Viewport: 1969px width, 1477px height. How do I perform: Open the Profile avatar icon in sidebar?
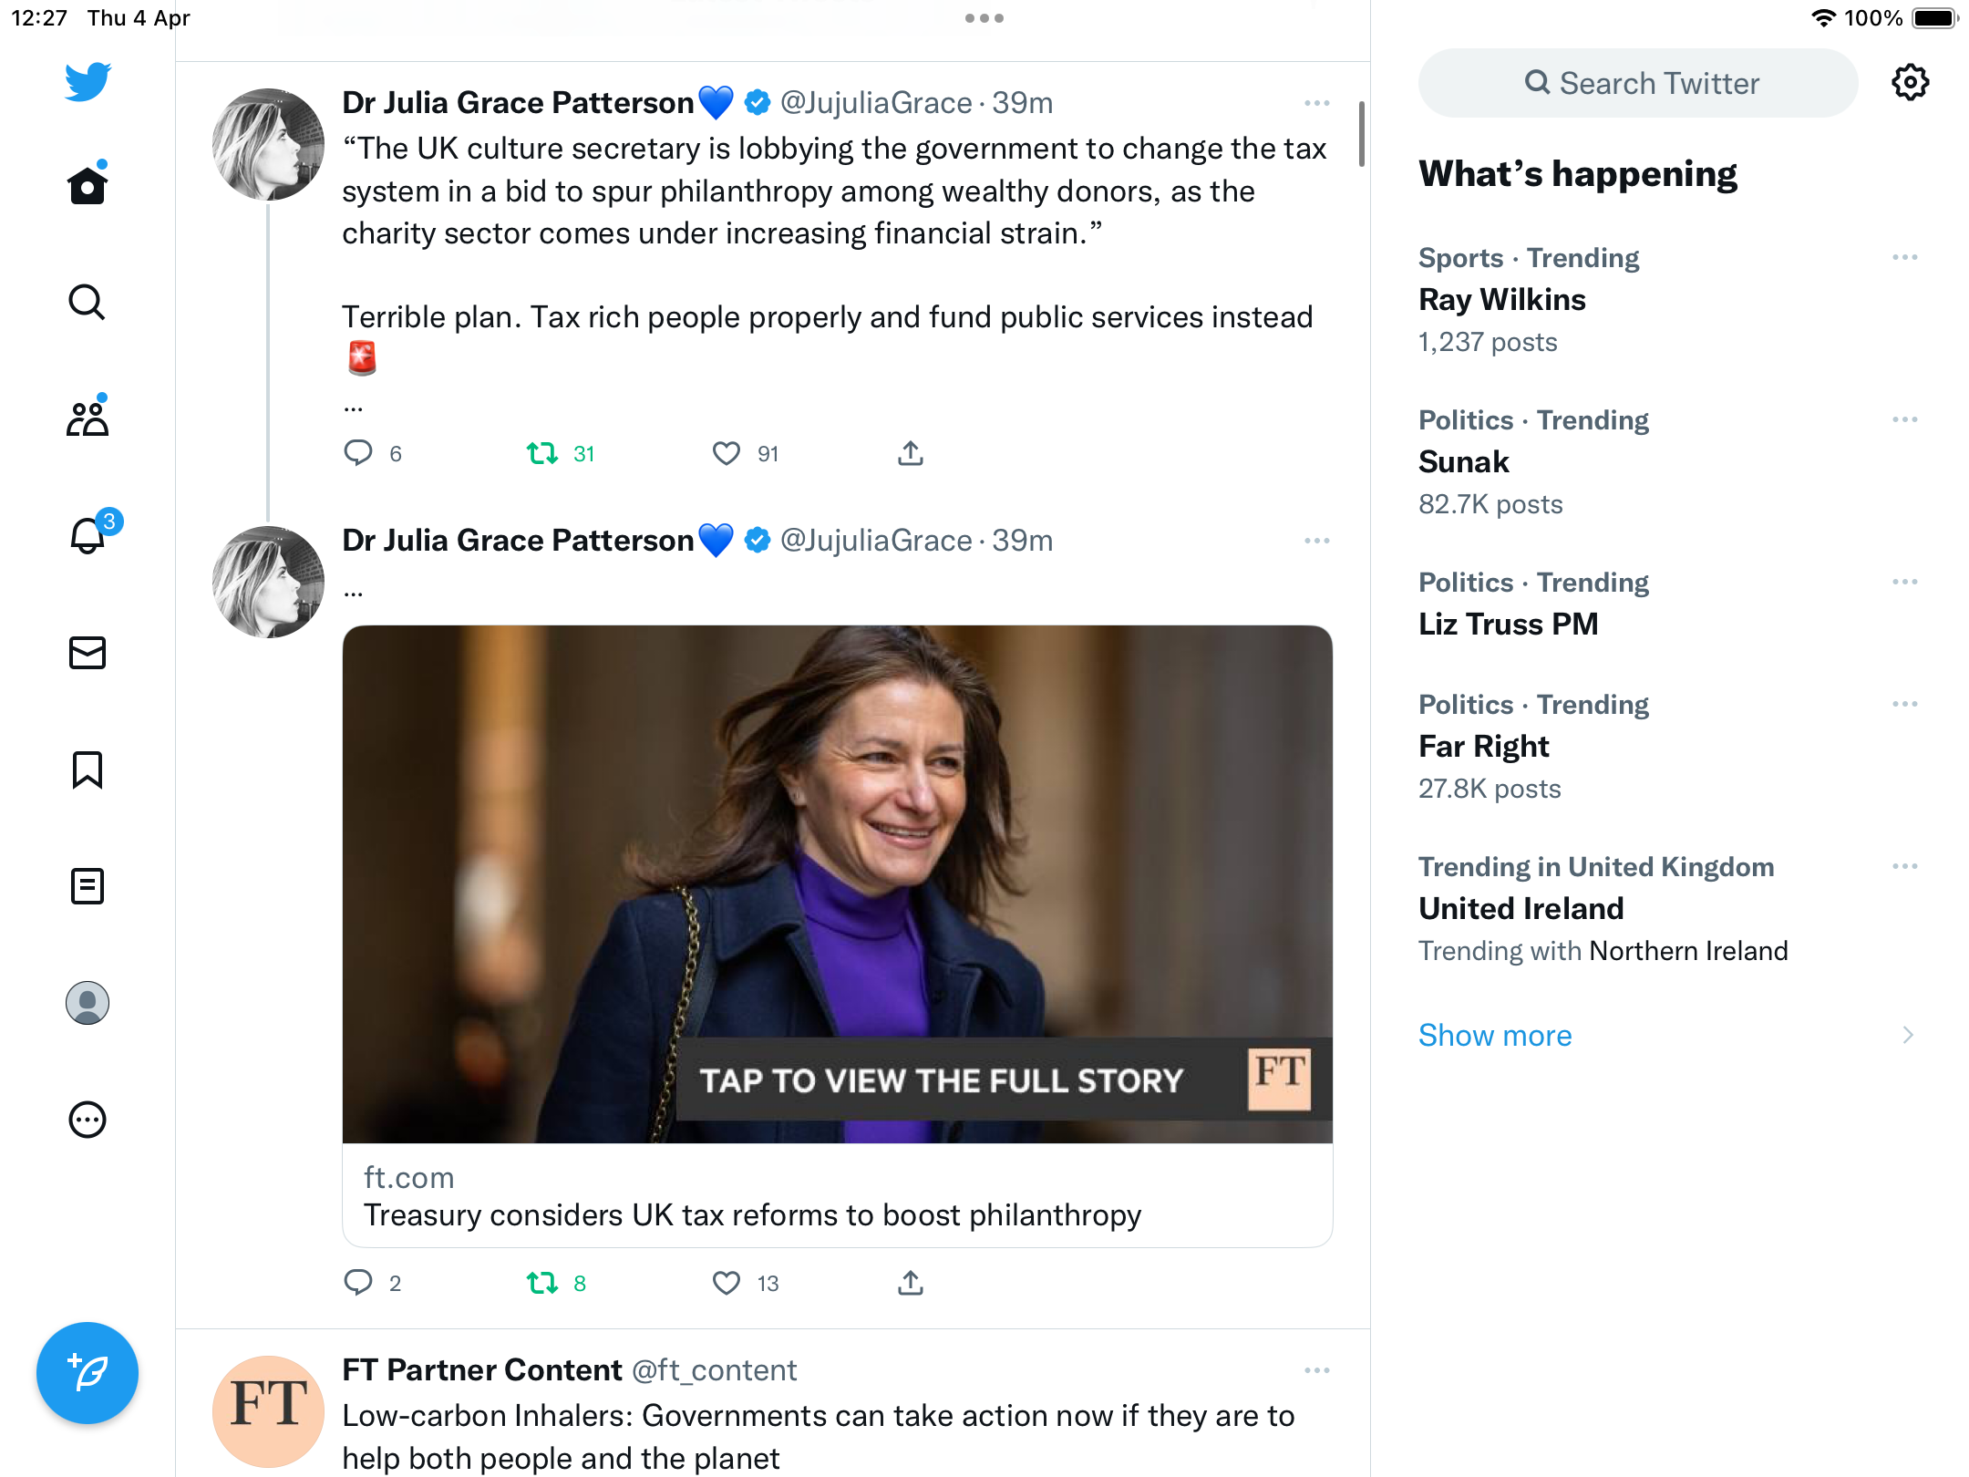click(x=88, y=1003)
